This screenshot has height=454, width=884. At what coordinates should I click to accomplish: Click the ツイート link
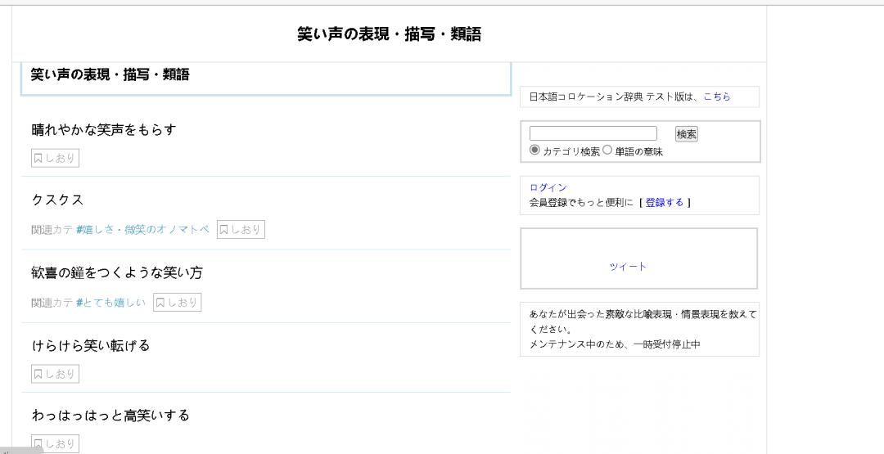(x=628, y=267)
